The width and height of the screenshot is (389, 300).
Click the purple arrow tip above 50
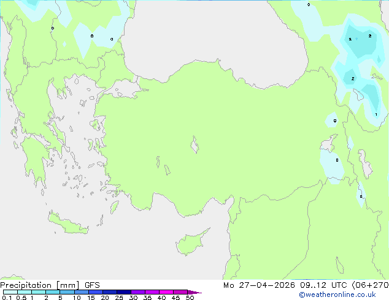coord(194,292)
